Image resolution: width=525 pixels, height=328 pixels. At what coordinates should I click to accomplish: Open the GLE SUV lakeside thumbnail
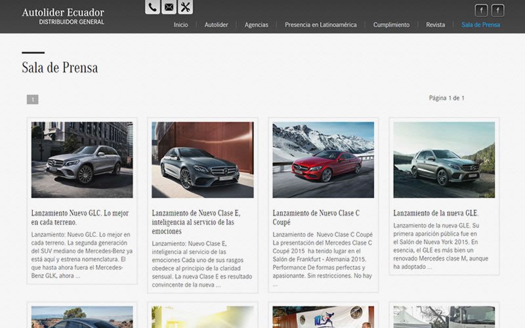coord(444,159)
